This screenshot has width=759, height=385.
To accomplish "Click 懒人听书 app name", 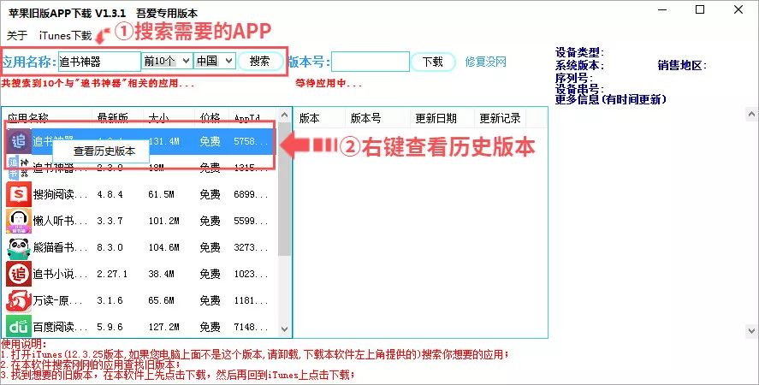I will pos(61,221).
